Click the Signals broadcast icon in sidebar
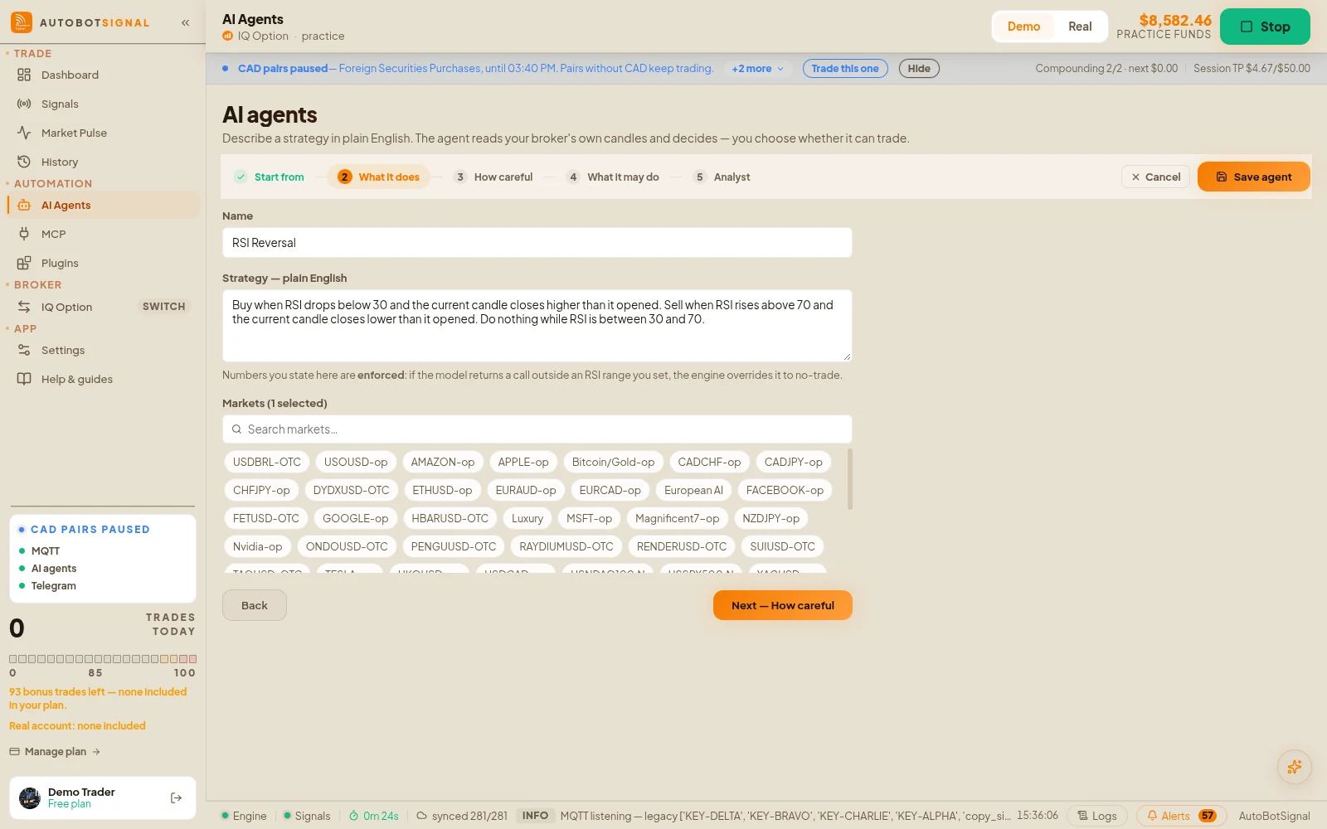The height and width of the screenshot is (829, 1327). click(24, 104)
